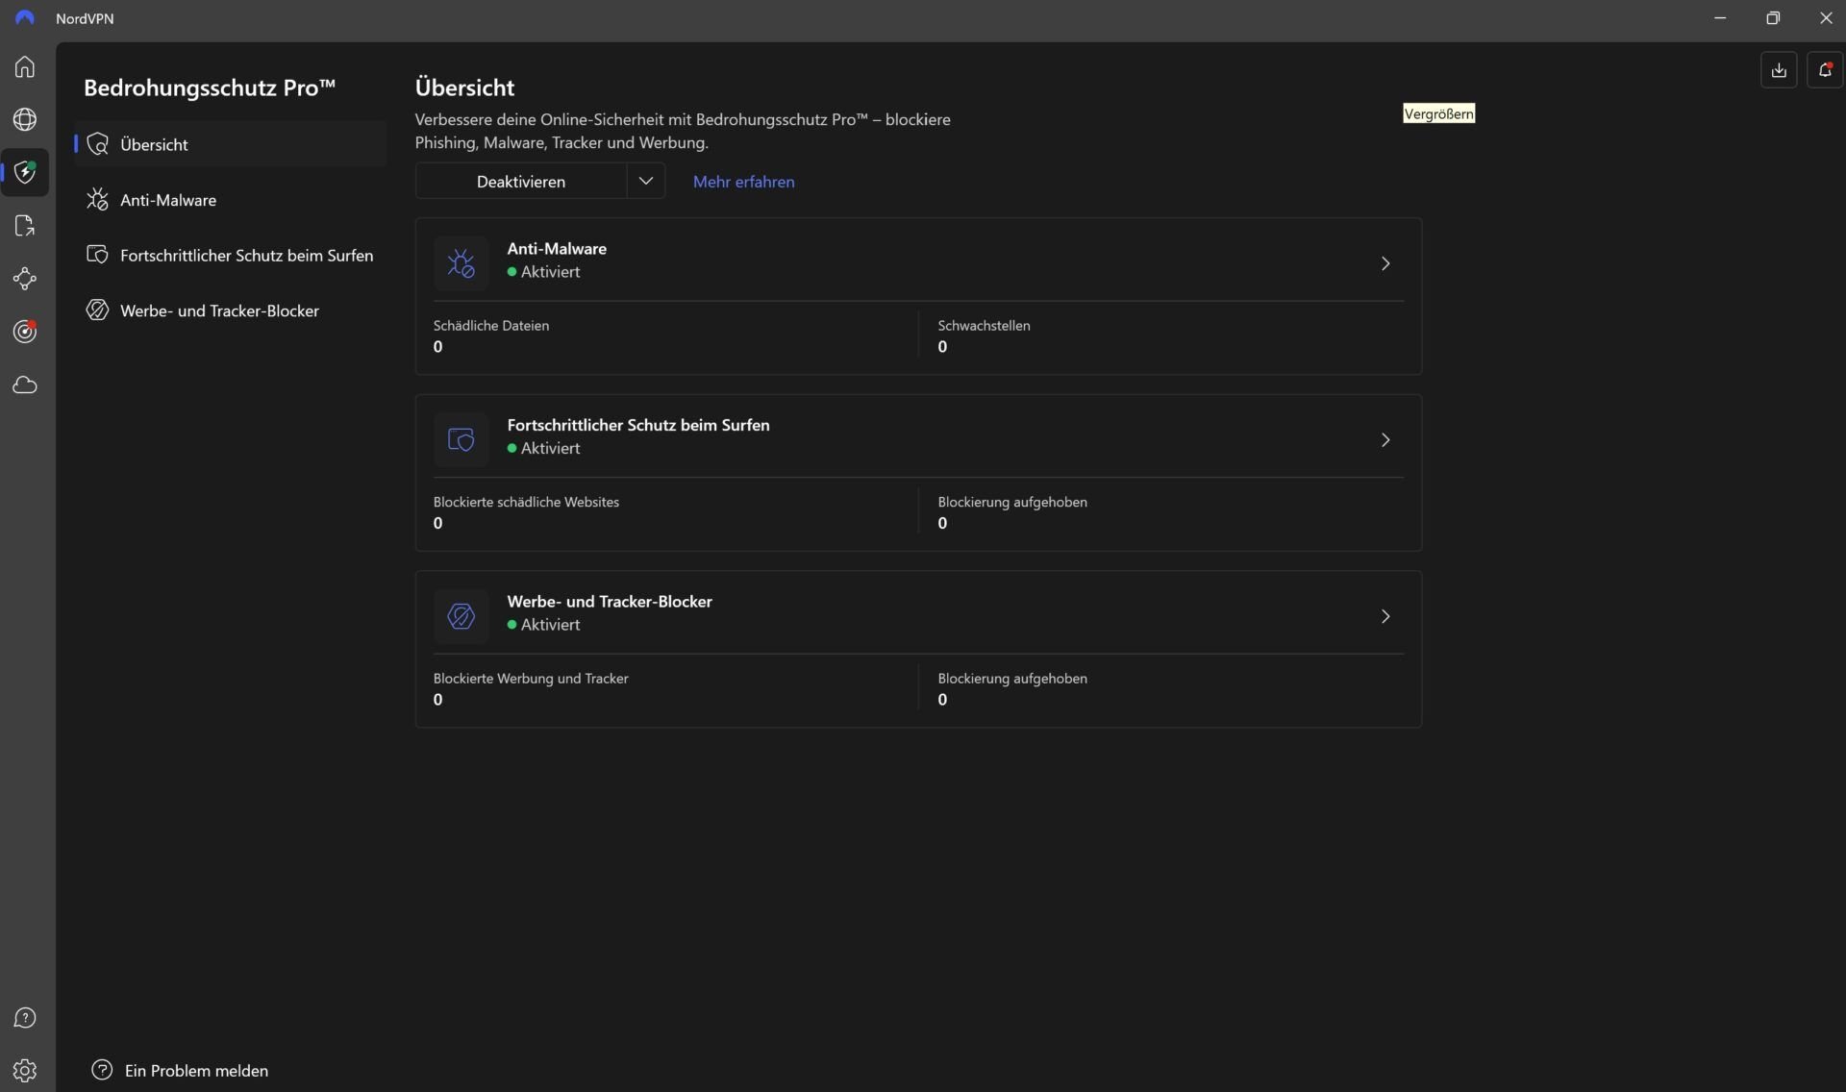
Task: Open the notifications bell icon
Action: click(1825, 70)
